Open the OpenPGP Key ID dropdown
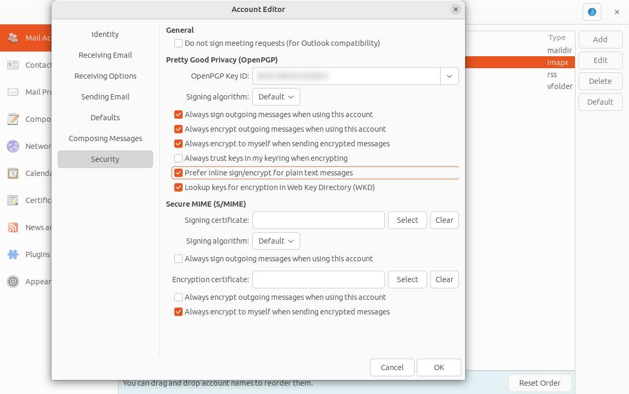The width and height of the screenshot is (629, 394). (x=449, y=75)
